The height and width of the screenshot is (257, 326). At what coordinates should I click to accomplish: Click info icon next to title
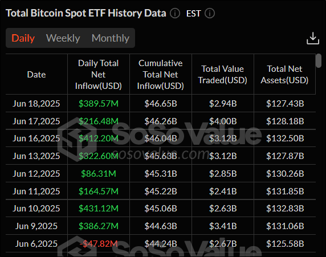(175, 14)
